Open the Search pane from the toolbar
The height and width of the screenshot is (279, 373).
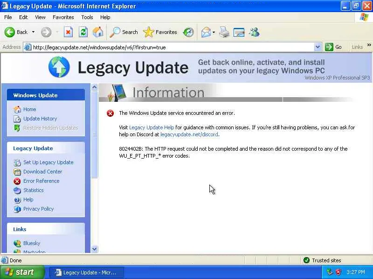coord(124,32)
